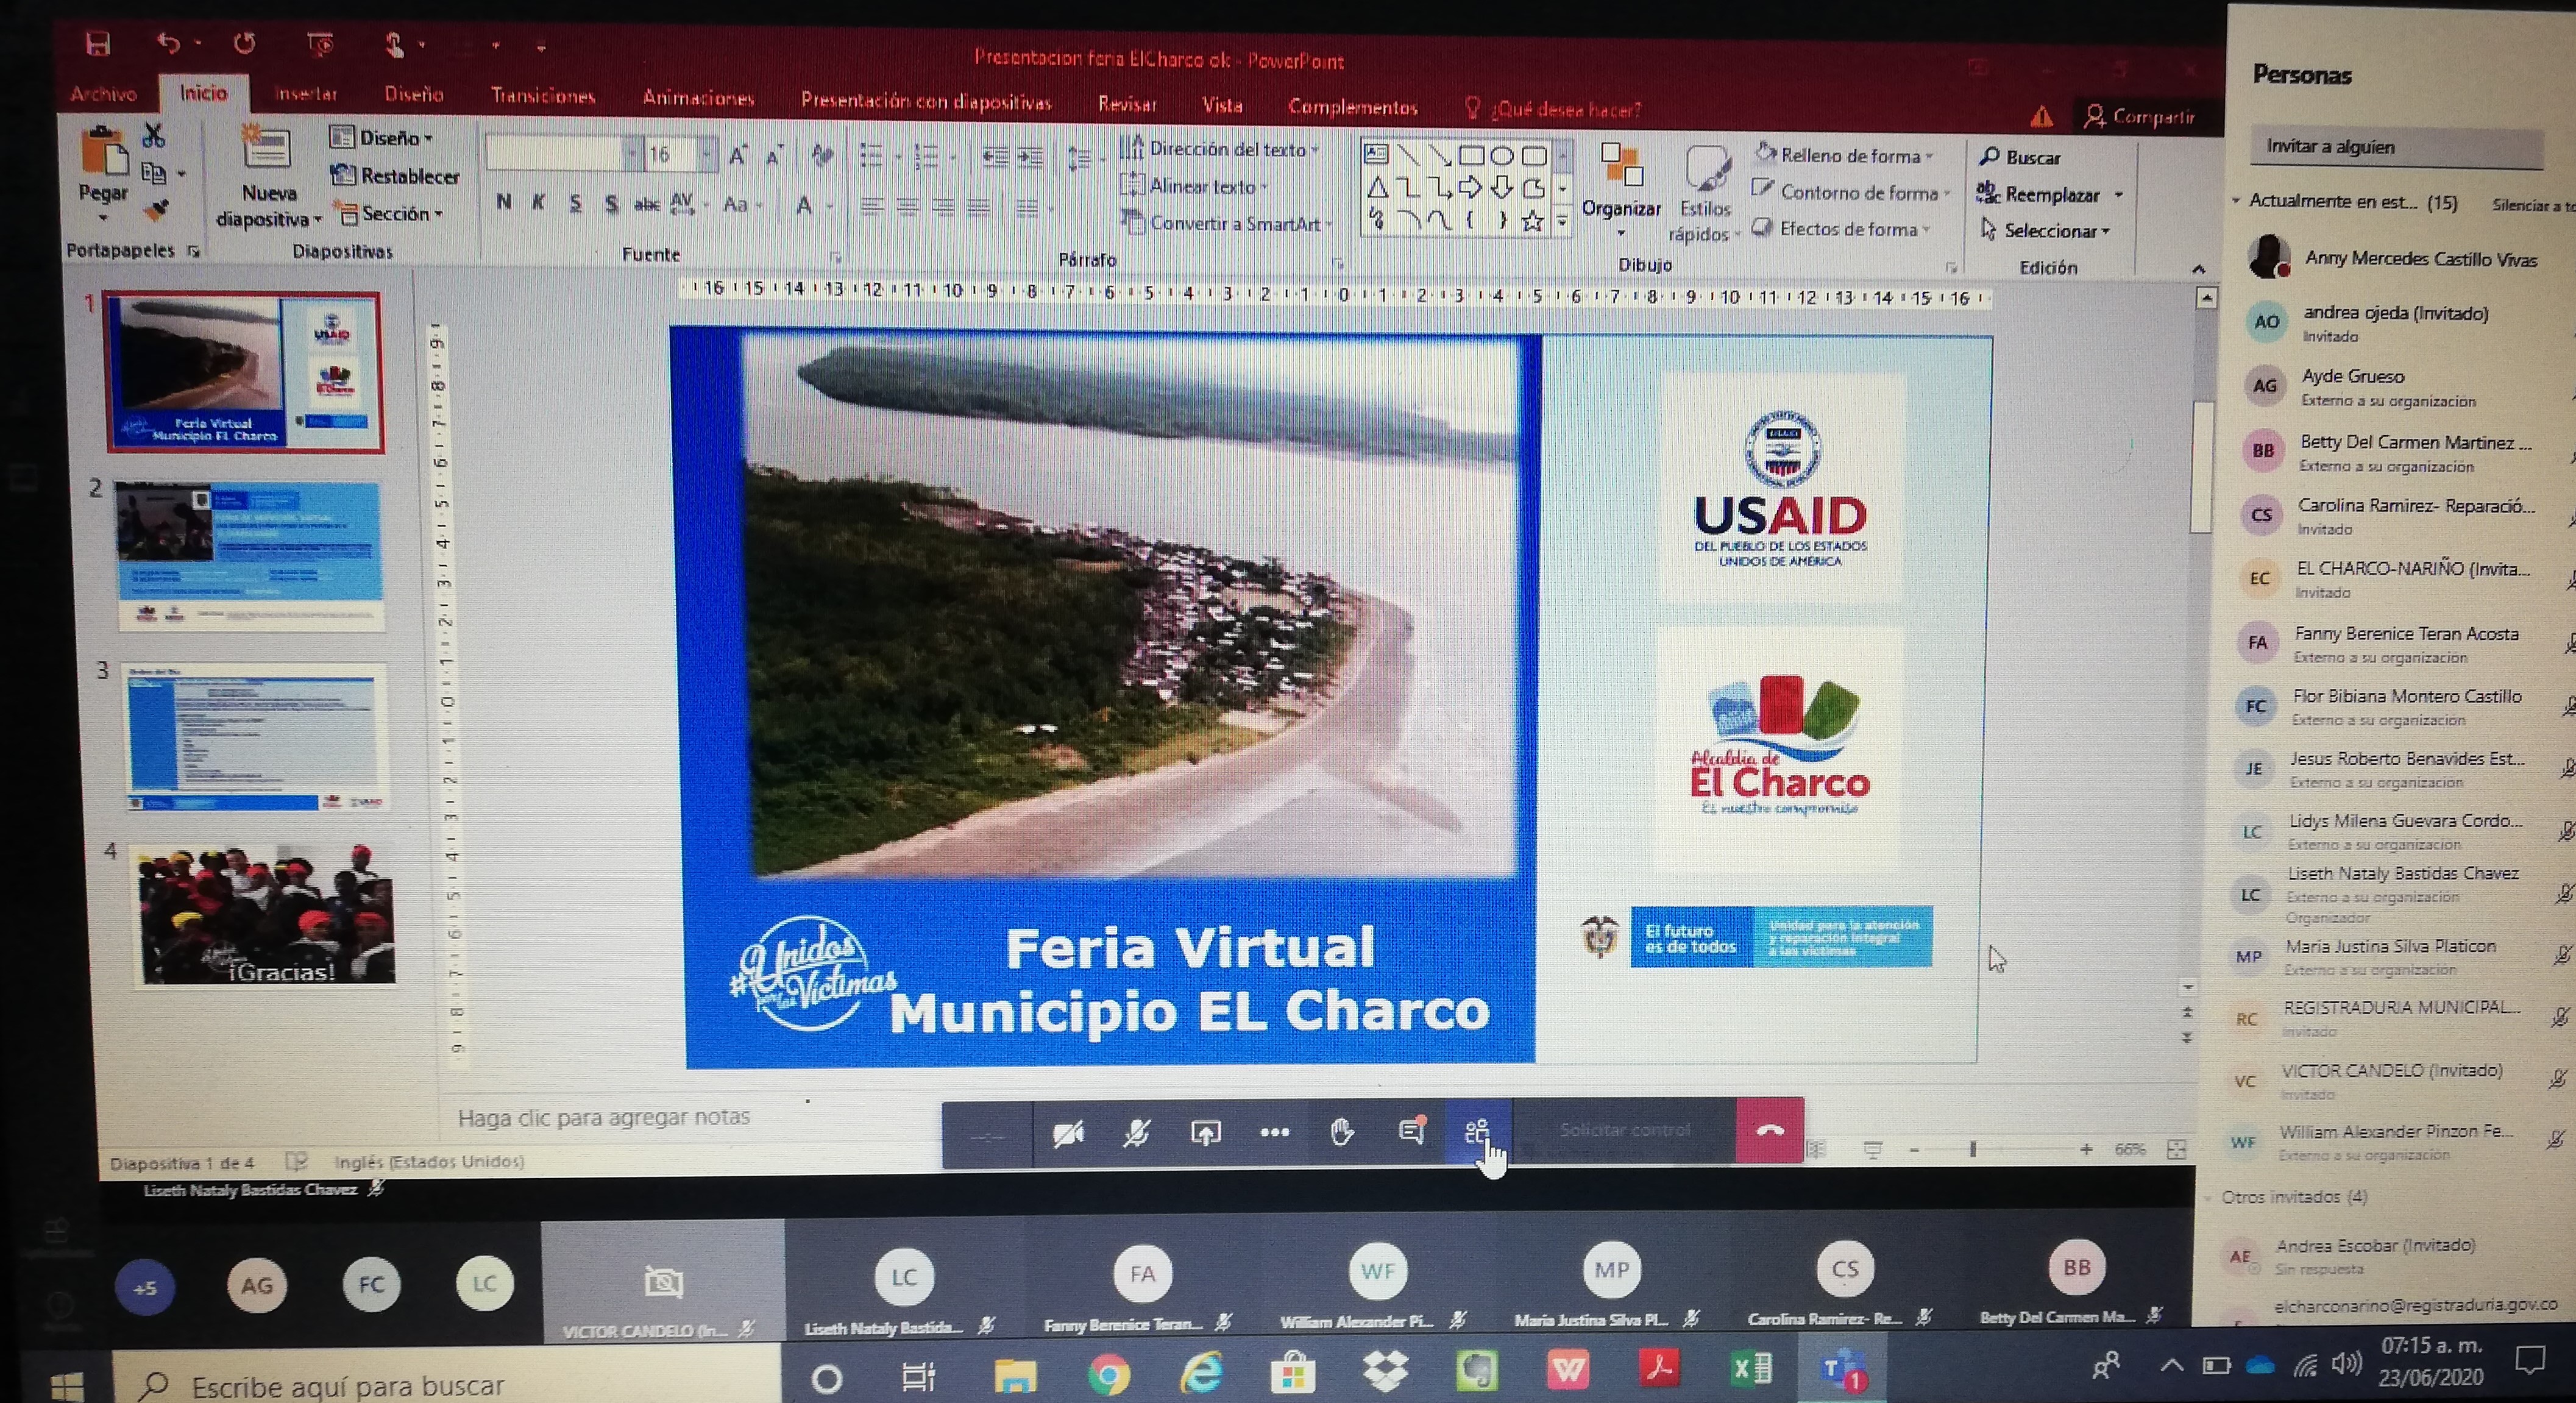Switch to the Diseño tab
The image size is (2576, 1403).
pyautogui.click(x=413, y=94)
